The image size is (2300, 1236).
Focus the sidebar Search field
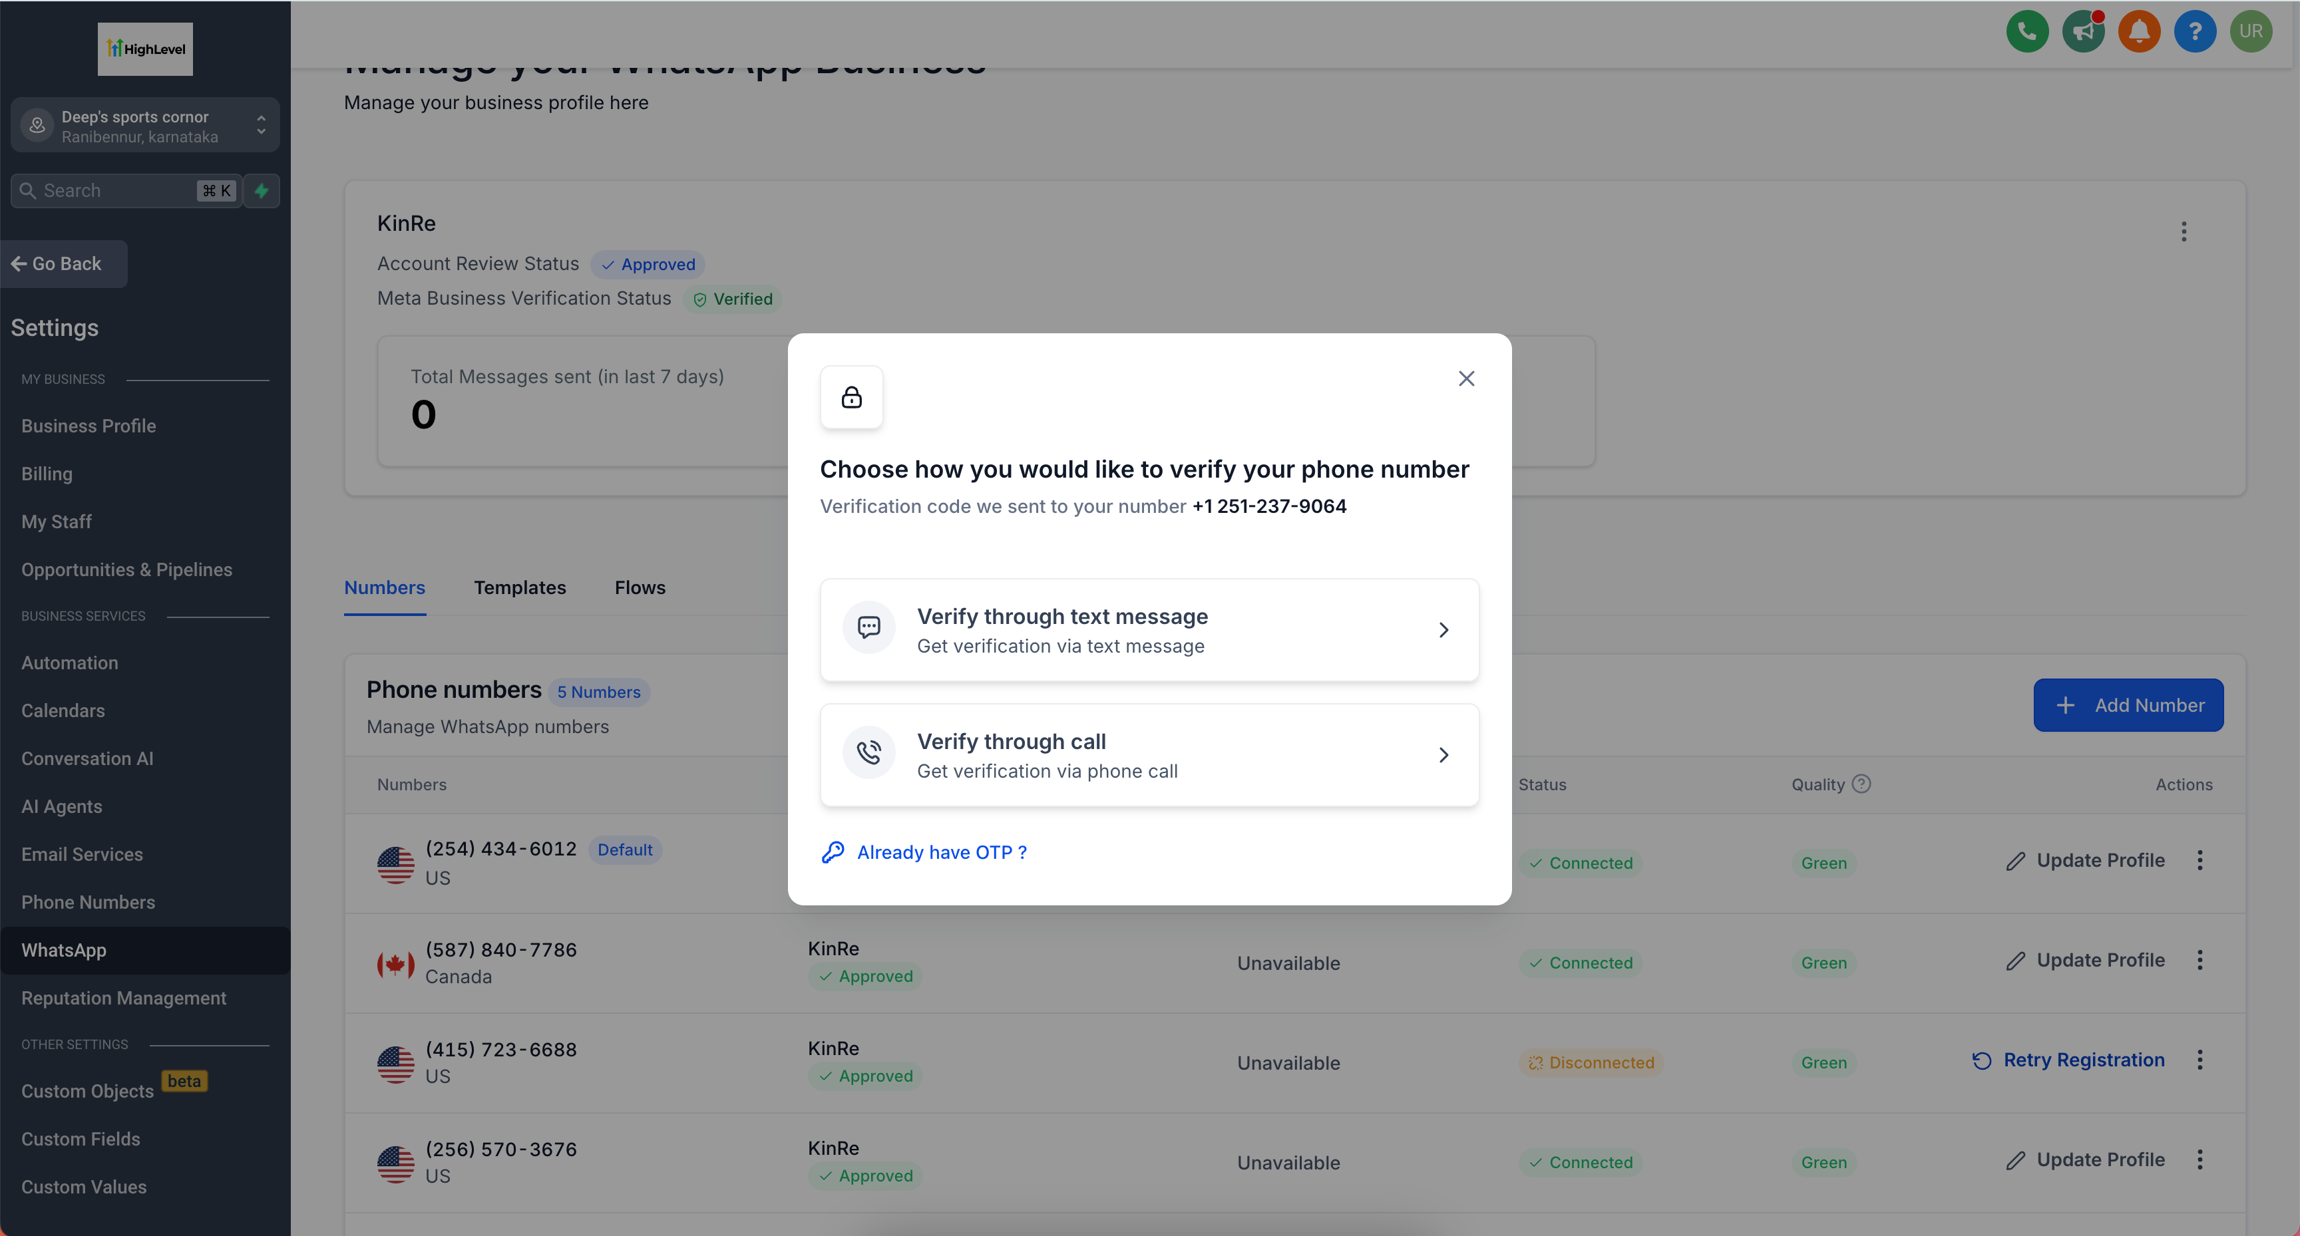[126, 190]
